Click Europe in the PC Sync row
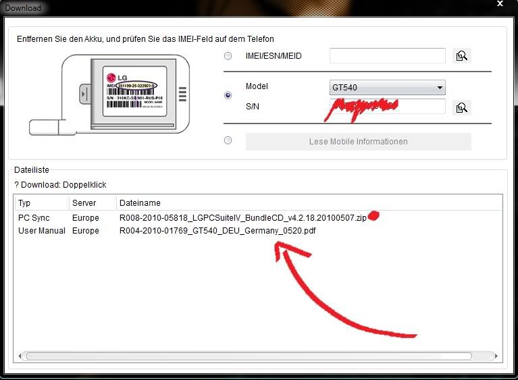This screenshot has width=518, height=380. [86, 218]
